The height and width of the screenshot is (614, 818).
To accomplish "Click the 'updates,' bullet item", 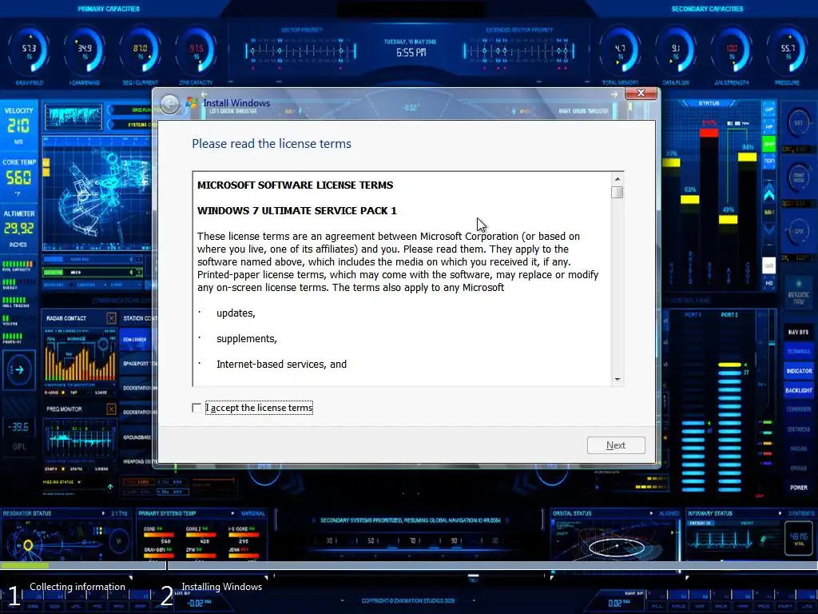I will 236,313.
